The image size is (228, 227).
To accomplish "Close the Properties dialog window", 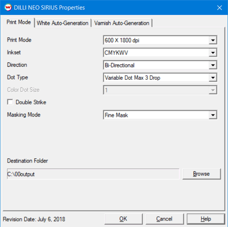I will [x=220, y=7].
